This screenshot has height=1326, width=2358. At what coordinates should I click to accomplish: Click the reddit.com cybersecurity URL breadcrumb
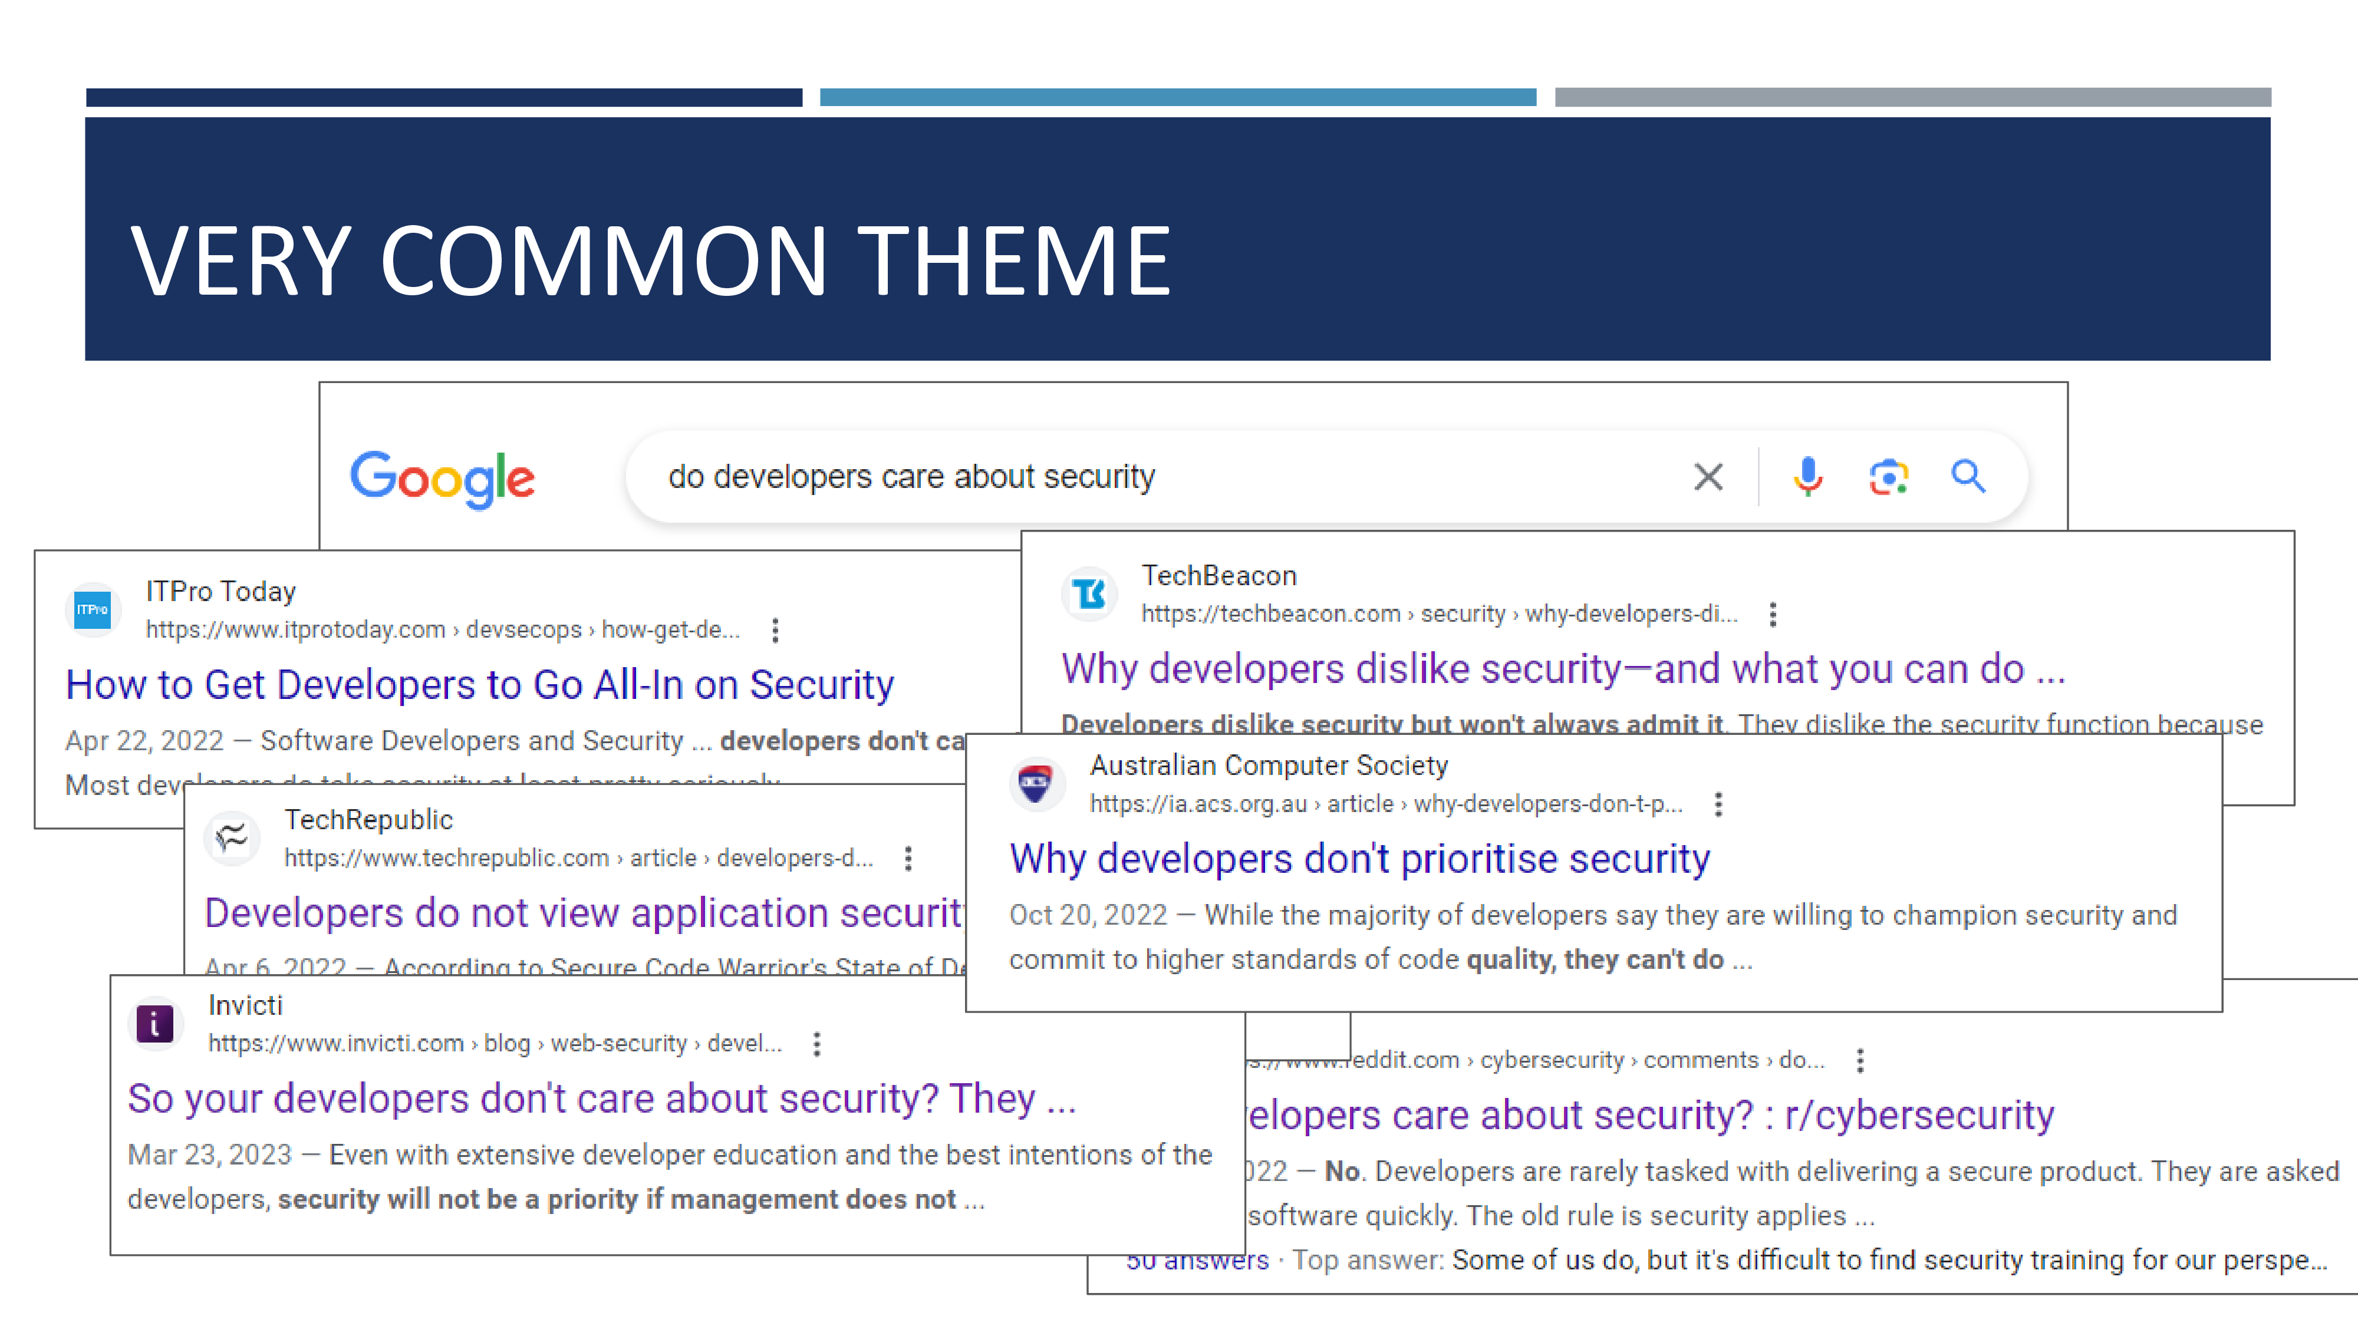1536,1060
